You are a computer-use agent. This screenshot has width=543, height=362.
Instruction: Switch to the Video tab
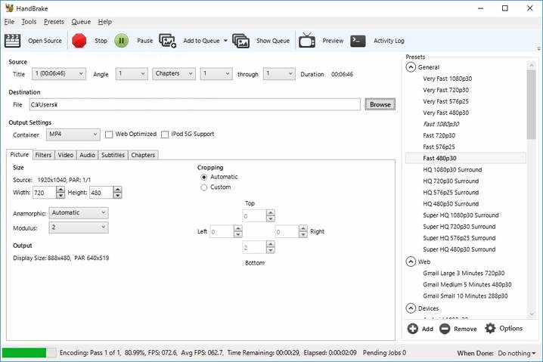pos(66,155)
